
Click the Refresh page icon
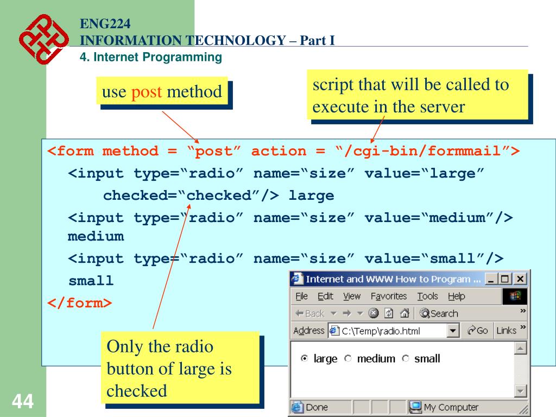[x=389, y=313]
